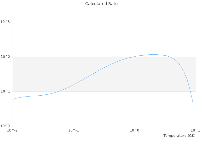Screen dimensions: 202x151
Task: Click the 10^1 x-axis tick label
Action: click(195, 130)
